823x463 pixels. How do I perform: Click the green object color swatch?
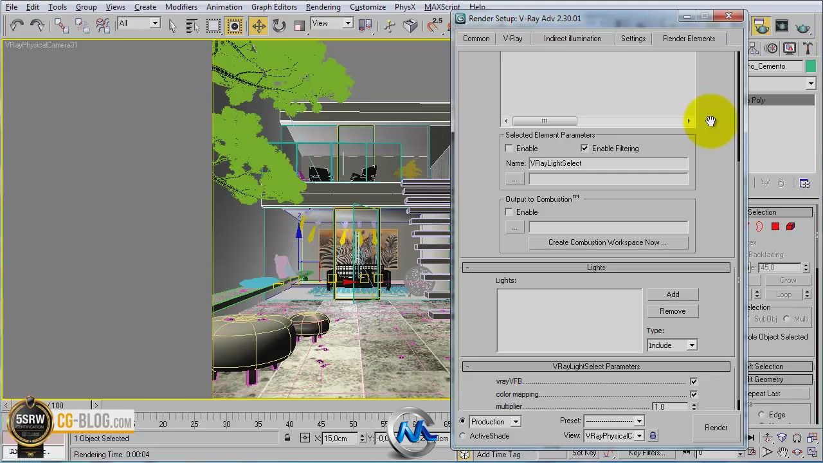tap(809, 66)
